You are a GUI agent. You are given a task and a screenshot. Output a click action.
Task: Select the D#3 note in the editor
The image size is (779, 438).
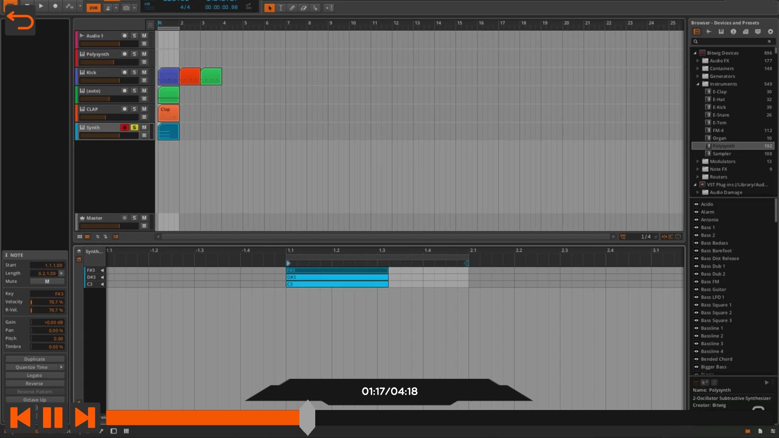pos(337,277)
